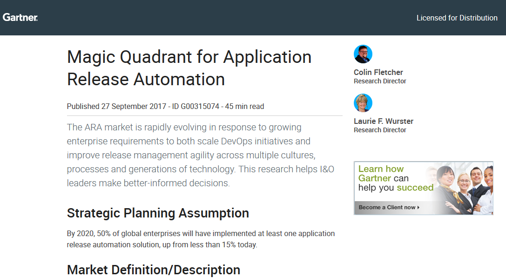Viewport: 506px width, 278px height.
Task: Click the Gartner logo in header
Action: click(20, 17)
